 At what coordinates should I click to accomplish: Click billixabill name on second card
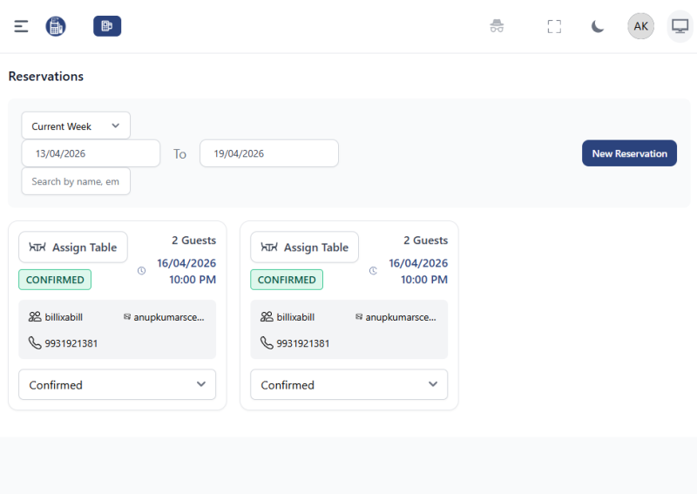tap(295, 317)
